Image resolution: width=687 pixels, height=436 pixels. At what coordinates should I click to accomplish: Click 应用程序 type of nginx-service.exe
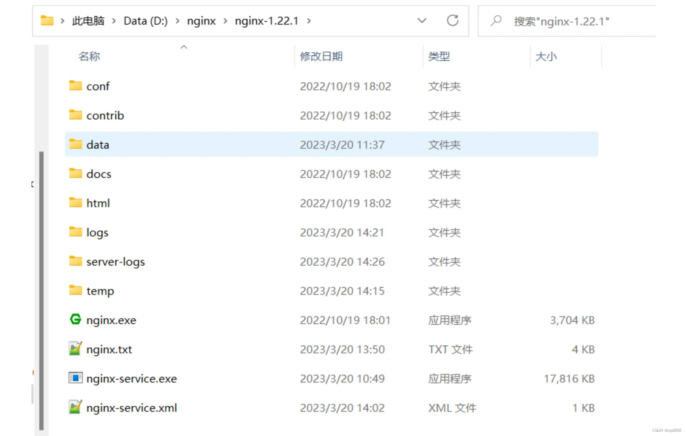point(450,379)
